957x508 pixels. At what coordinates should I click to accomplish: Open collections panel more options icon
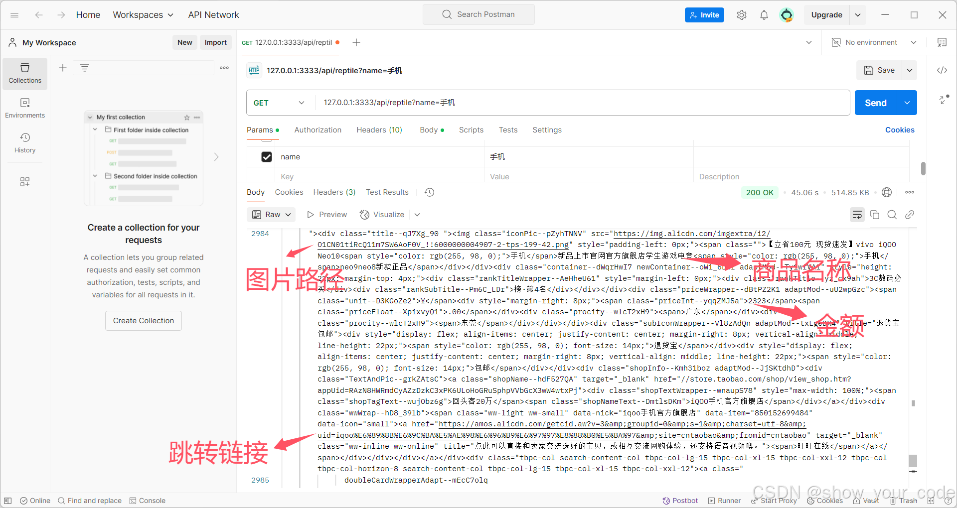pos(224,68)
